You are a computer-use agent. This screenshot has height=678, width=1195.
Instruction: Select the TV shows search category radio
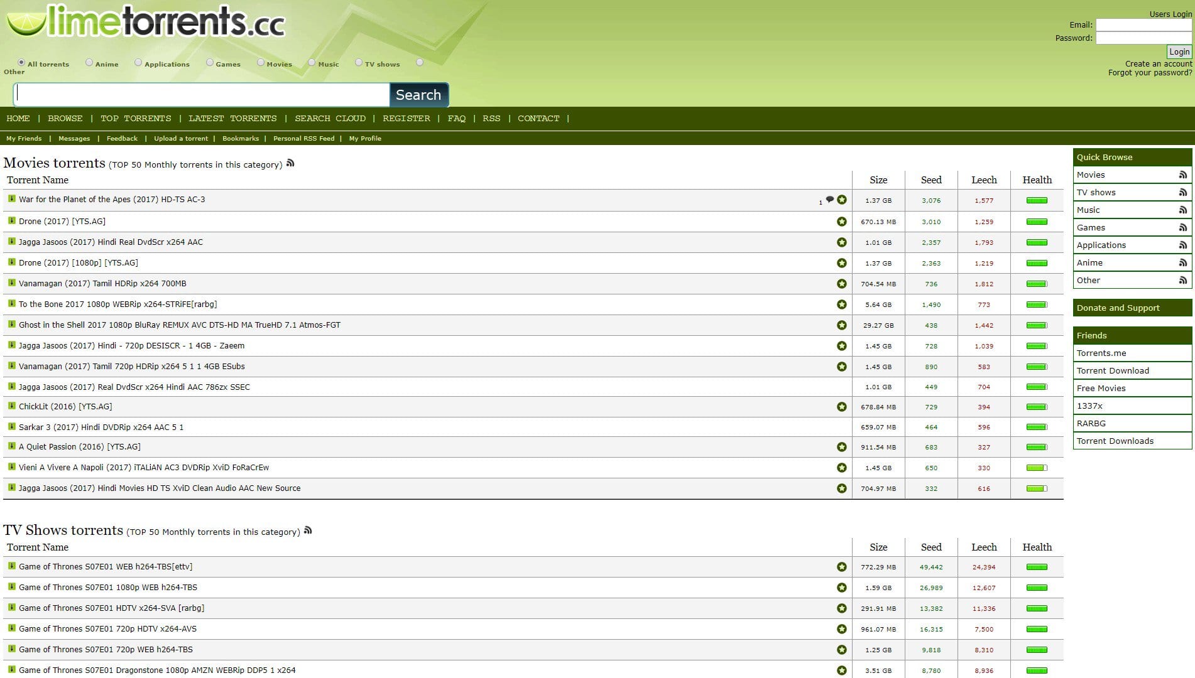(x=359, y=63)
